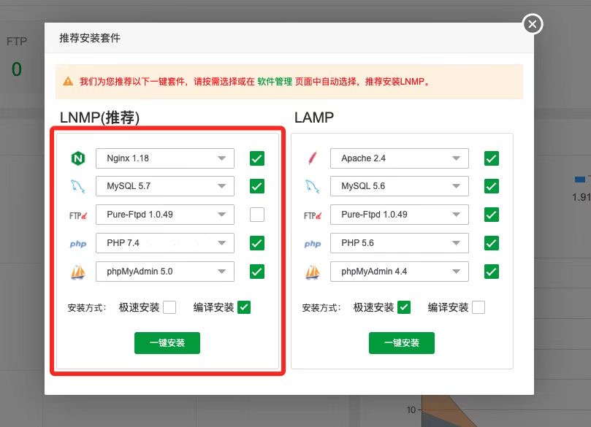Click the PHP logo icon in LNMP
Viewport: 591px width, 427px height.
78,244
